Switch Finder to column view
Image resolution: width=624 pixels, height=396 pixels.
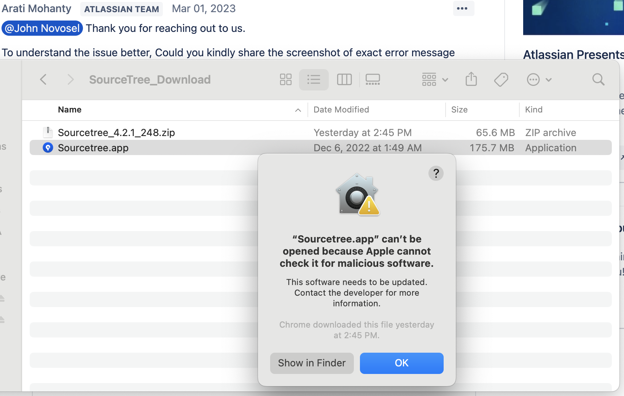(344, 79)
